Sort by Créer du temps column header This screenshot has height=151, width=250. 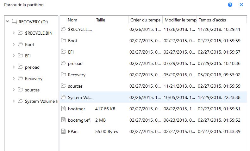click(145, 20)
